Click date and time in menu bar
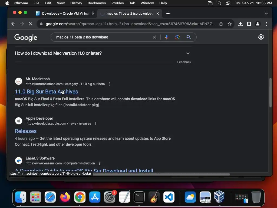 253,3
